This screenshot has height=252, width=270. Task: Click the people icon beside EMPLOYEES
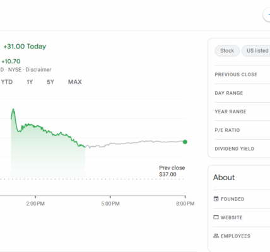coord(216,236)
